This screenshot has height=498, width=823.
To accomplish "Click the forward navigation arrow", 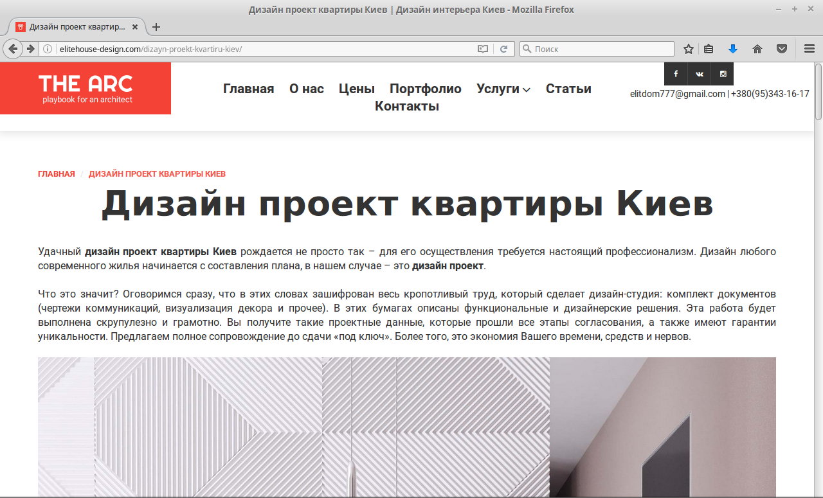I will 30,49.
